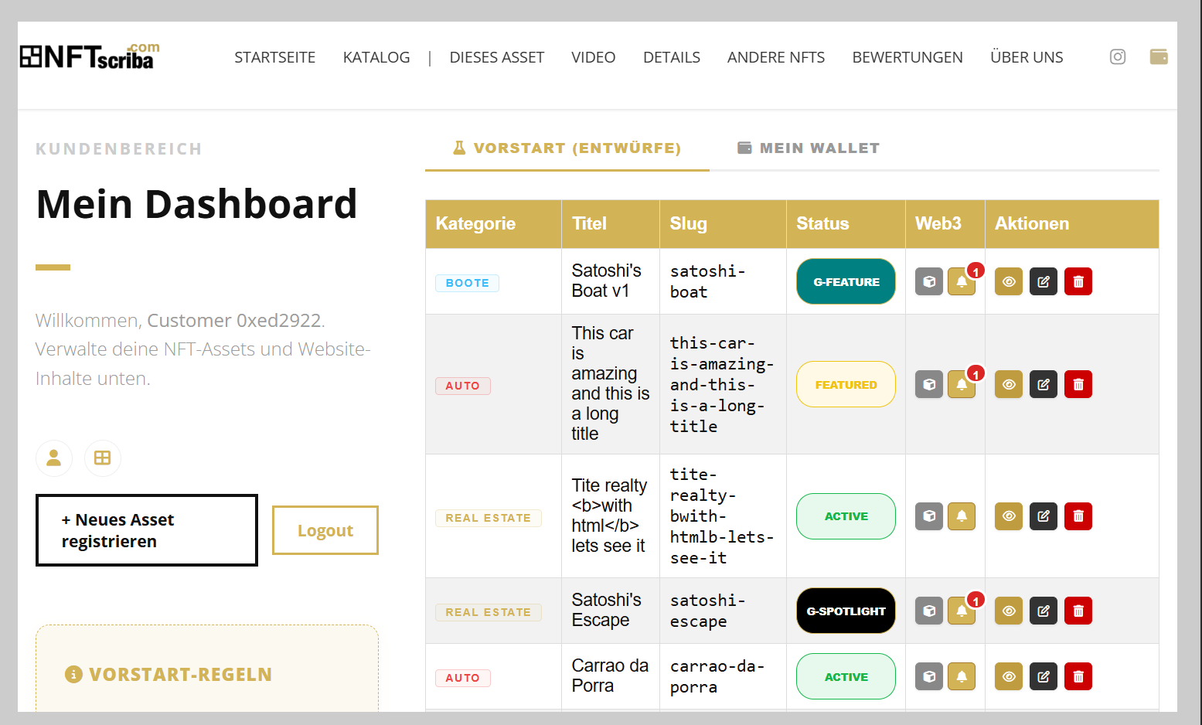Click the NFTscriba logo
Viewport: 1202px width, 725px height.
[90, 56]
